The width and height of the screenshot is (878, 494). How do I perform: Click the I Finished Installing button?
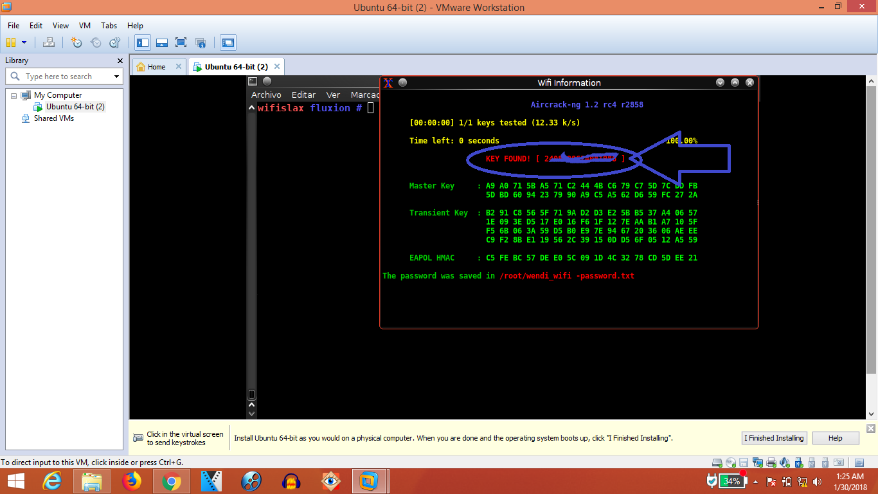(x=774, y=438)
